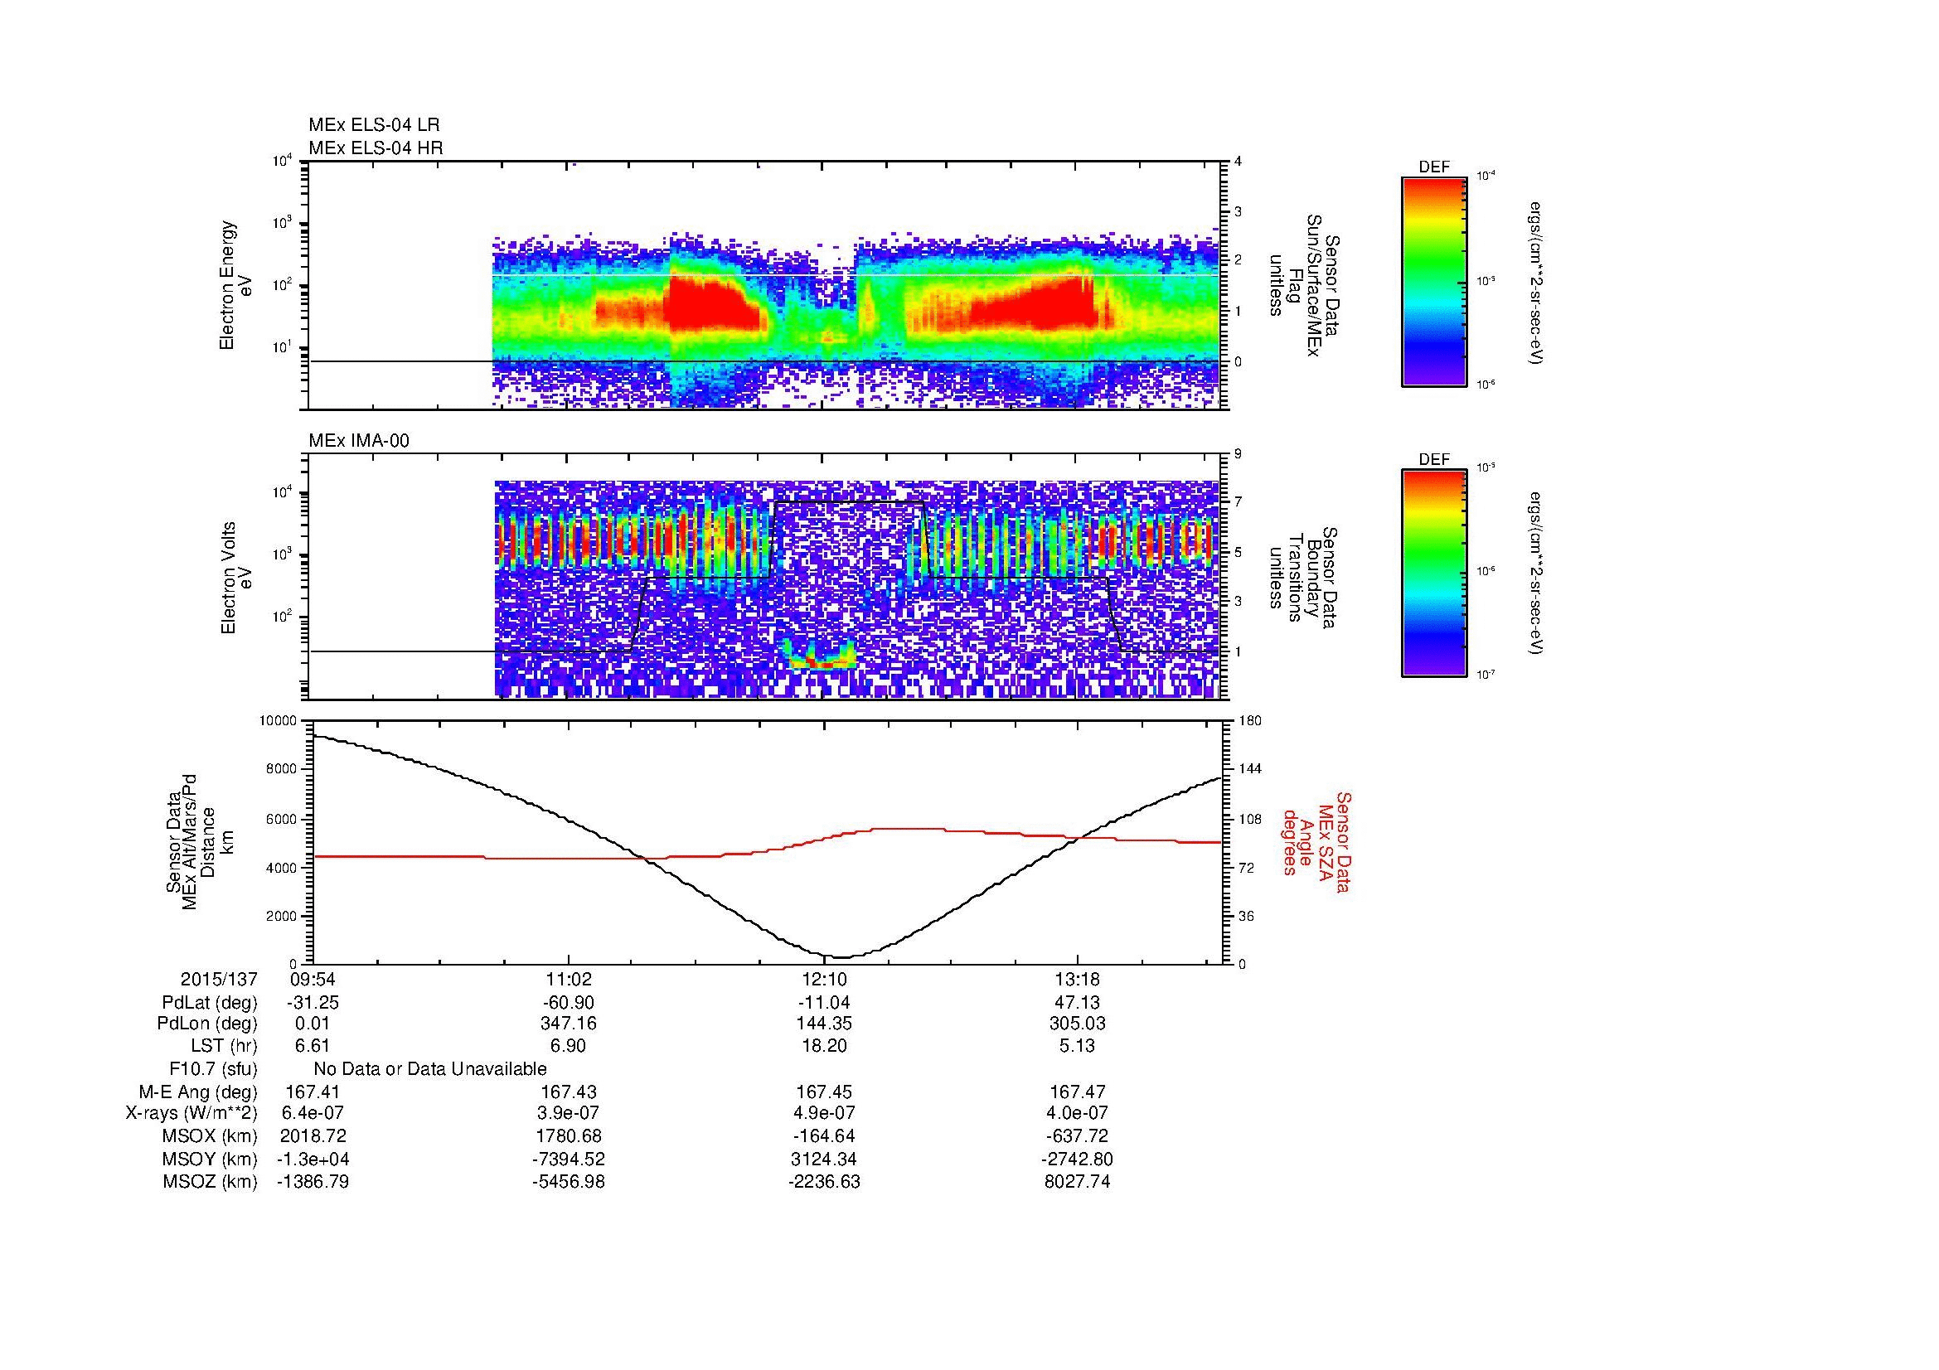1939x1370 pixels.
Task: Select the '2015/137' date label
Action: pyautogui.click(x=219, y=979)
